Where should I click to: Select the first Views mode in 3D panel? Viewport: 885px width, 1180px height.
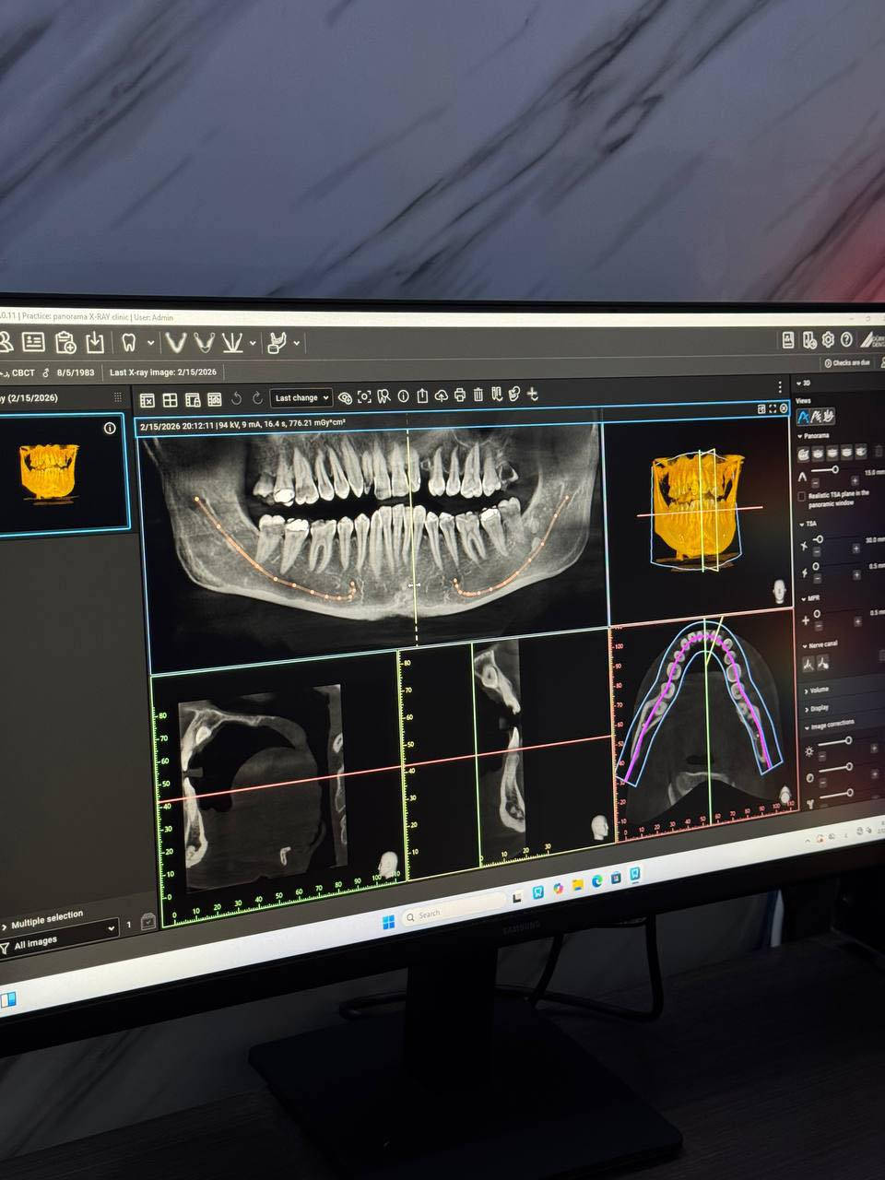tap(803, 417)
